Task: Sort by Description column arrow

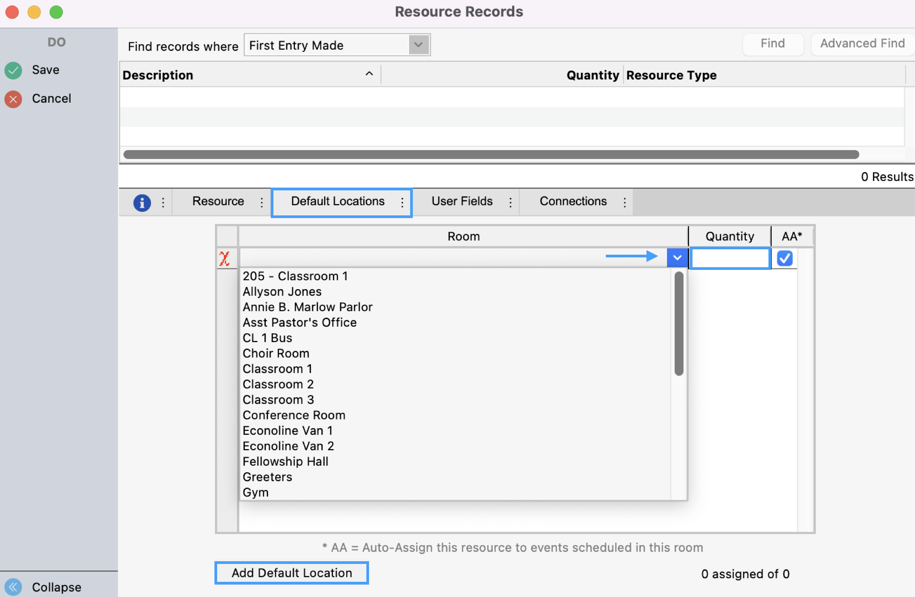Action: (369, 74)
